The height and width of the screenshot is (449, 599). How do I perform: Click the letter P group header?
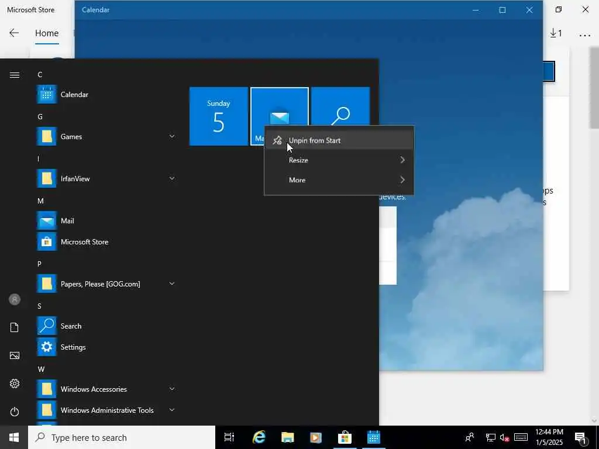click(x=39, y=264)
